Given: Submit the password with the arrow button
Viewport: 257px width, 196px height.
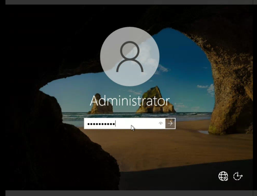Looking at the screenshot, I should point(170,123).
